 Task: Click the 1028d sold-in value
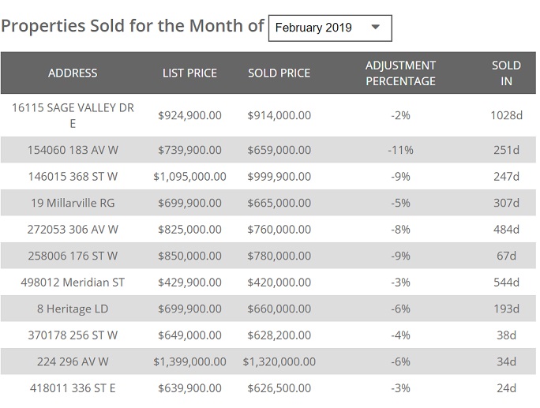click(x=506, y=115)
